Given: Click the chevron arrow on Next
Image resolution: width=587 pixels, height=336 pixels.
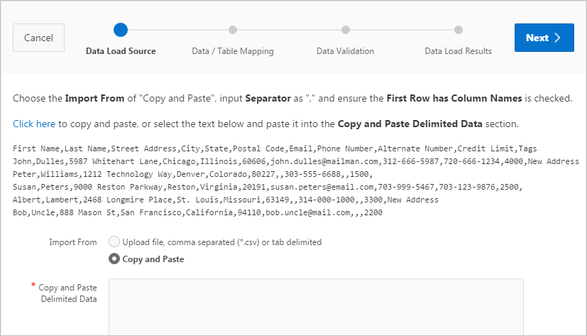Looking at the screenshot, I should 558,38.
